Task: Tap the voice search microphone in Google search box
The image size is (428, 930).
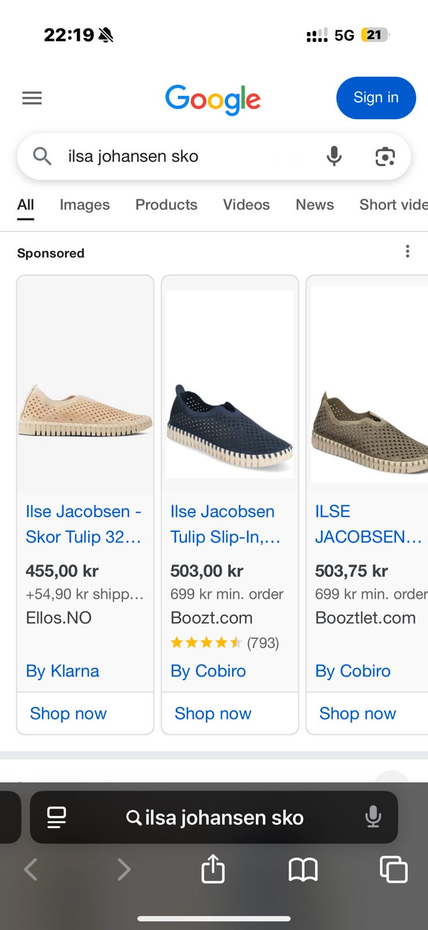Action: (x=334, y=156)
